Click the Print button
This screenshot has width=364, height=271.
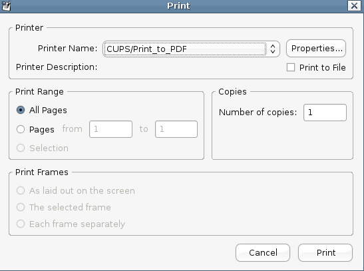(x=325, y=252)
